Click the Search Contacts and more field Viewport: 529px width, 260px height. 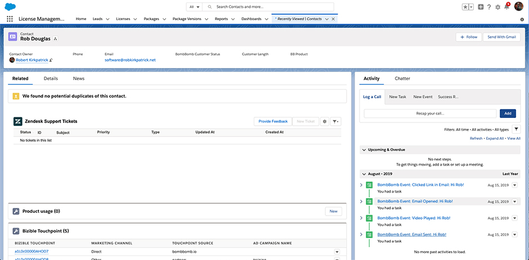click(268, 7)
